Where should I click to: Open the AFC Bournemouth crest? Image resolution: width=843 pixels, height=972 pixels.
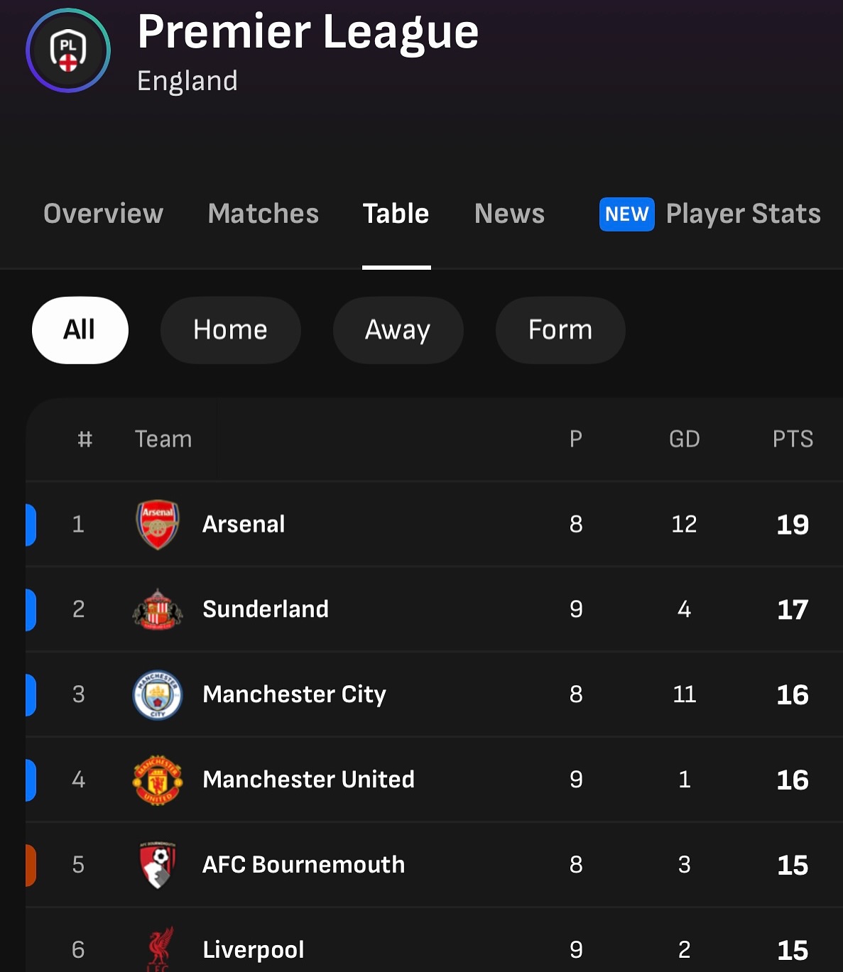click(x=158, y=865)
